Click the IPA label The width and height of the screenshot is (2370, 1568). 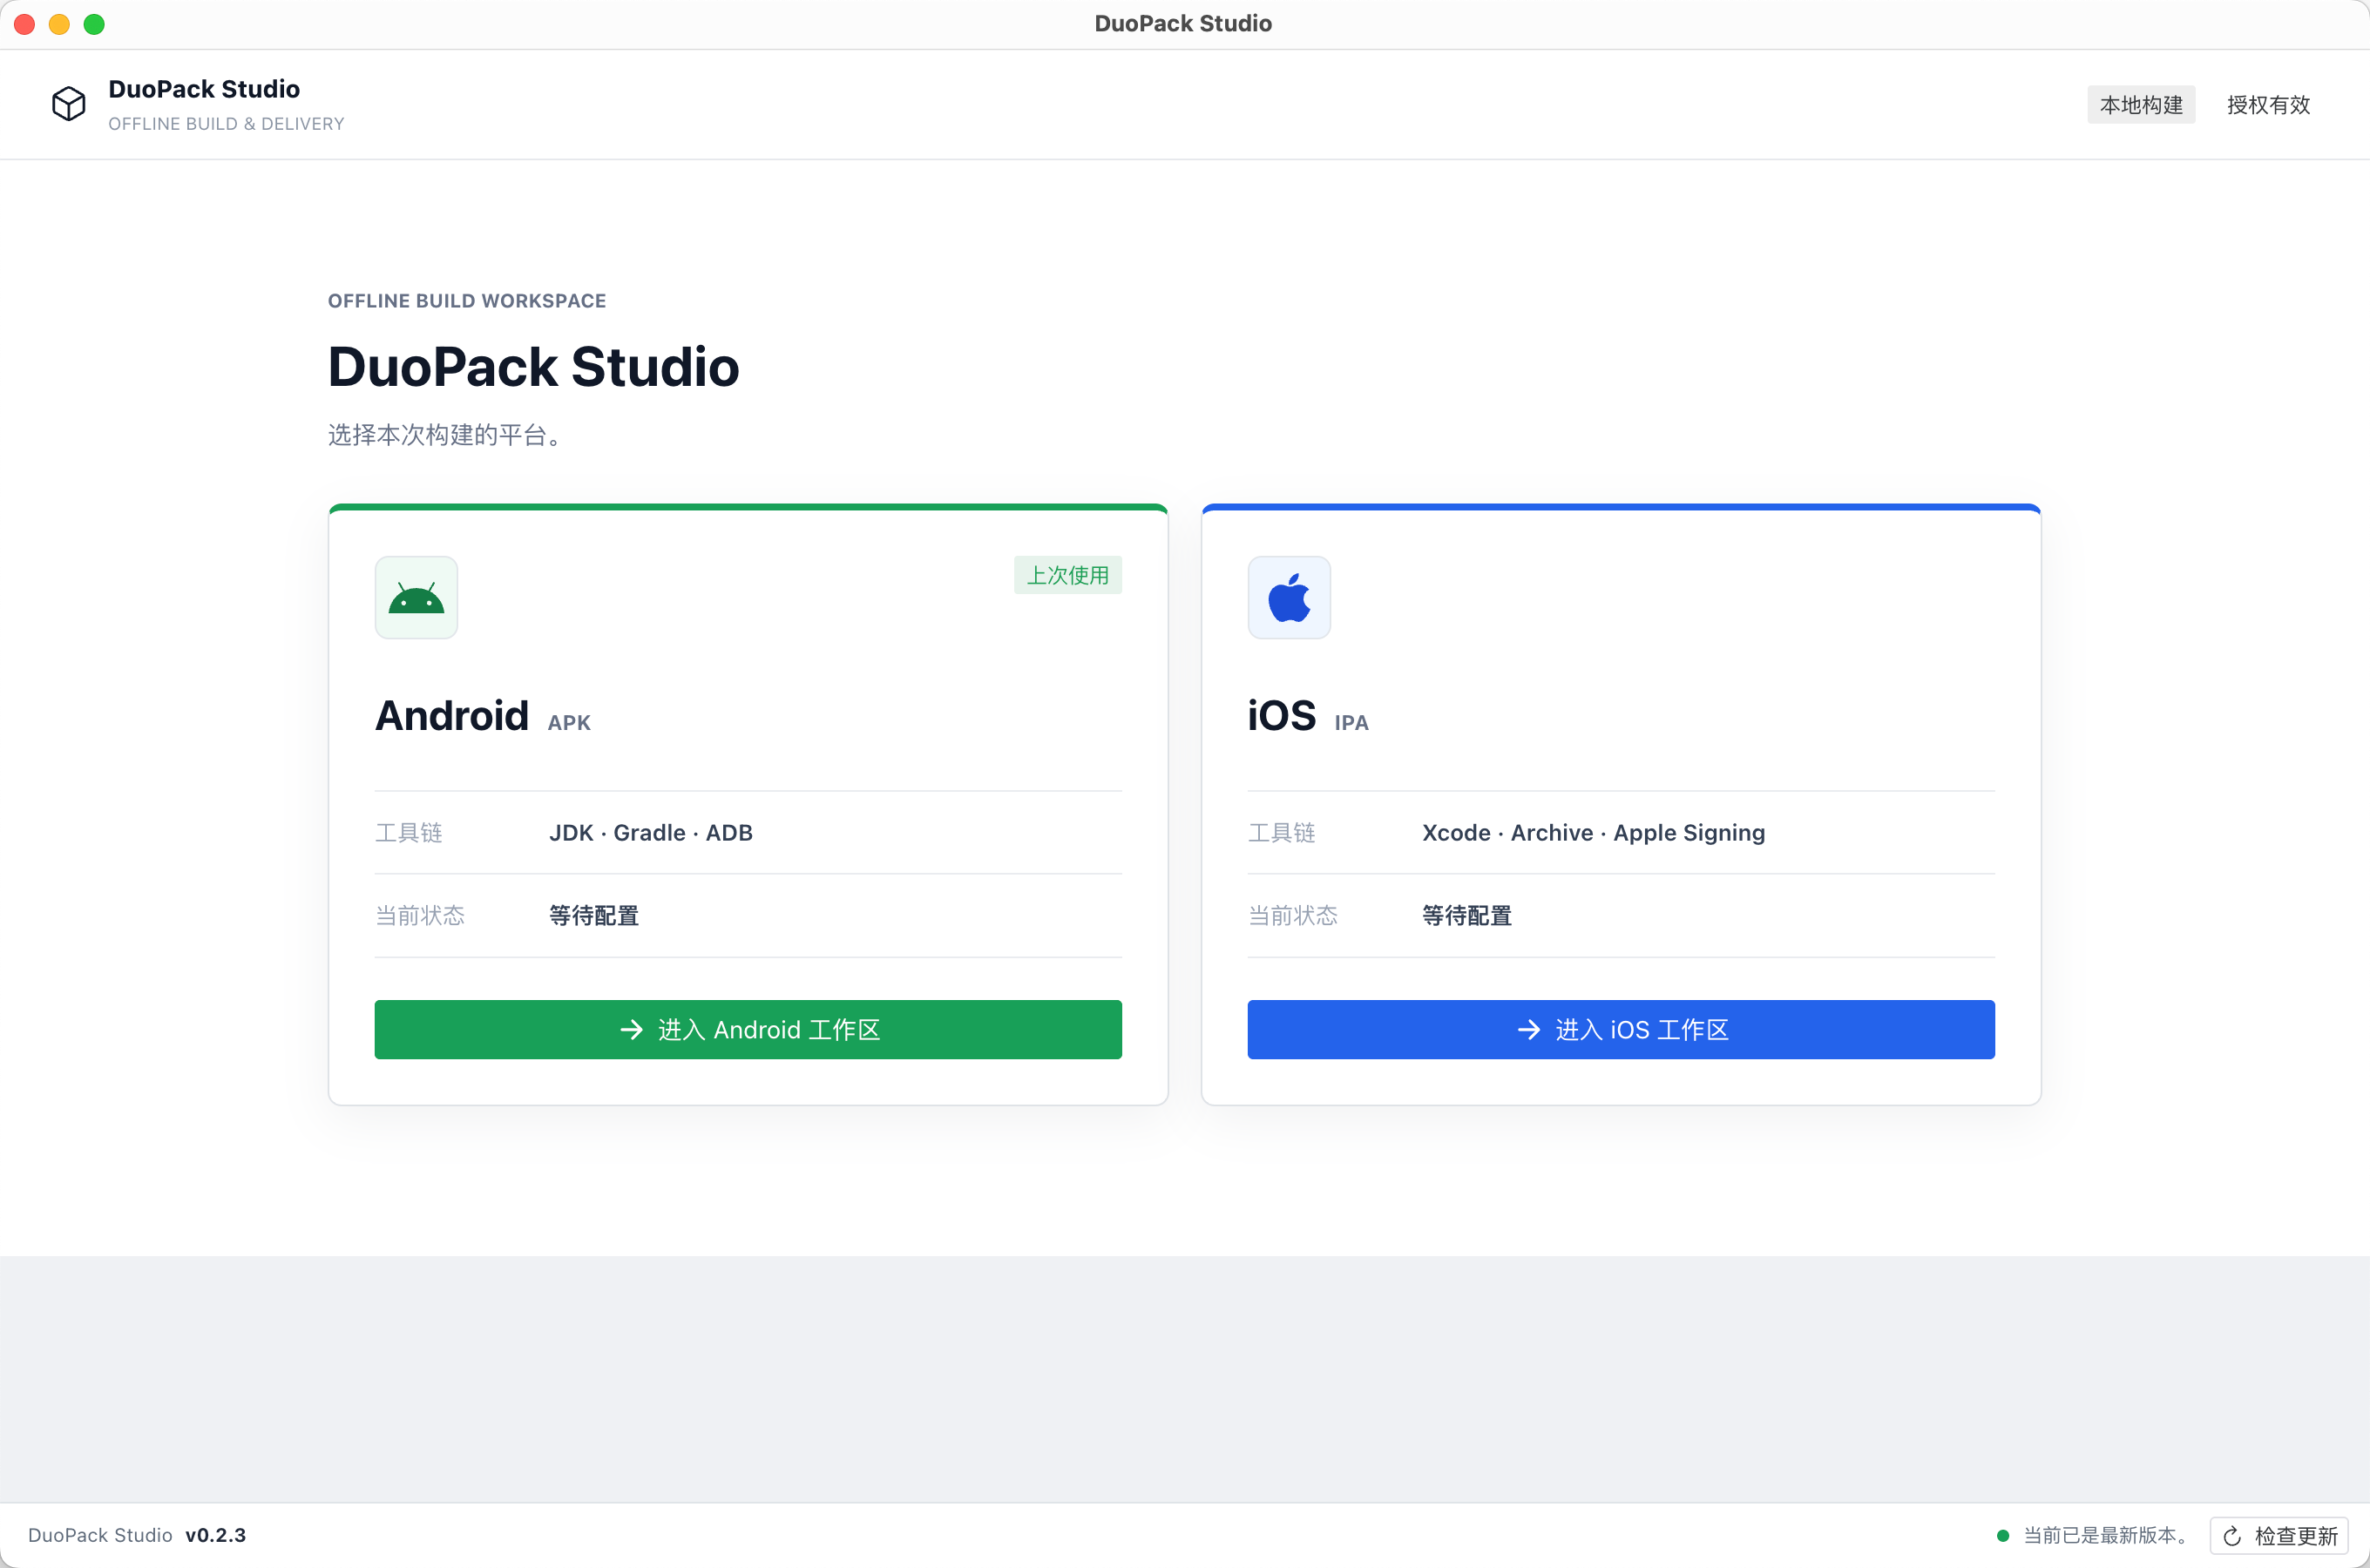pyautogui.click(x=1351, y=723)
